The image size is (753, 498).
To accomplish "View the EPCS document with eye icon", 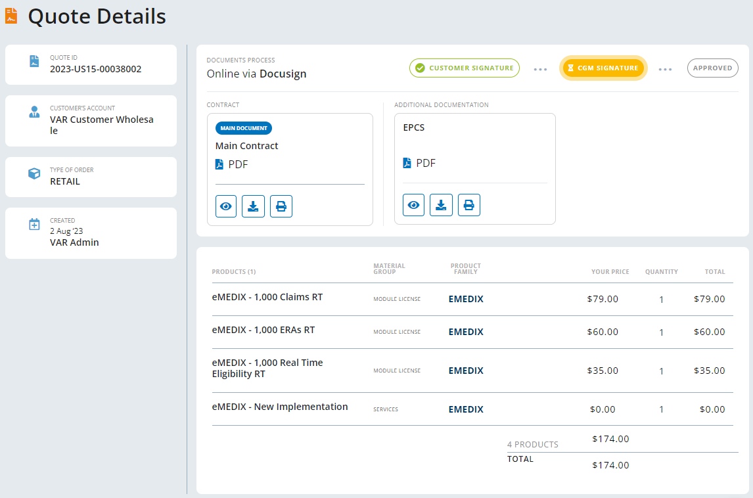I will [x=414, y=205].
